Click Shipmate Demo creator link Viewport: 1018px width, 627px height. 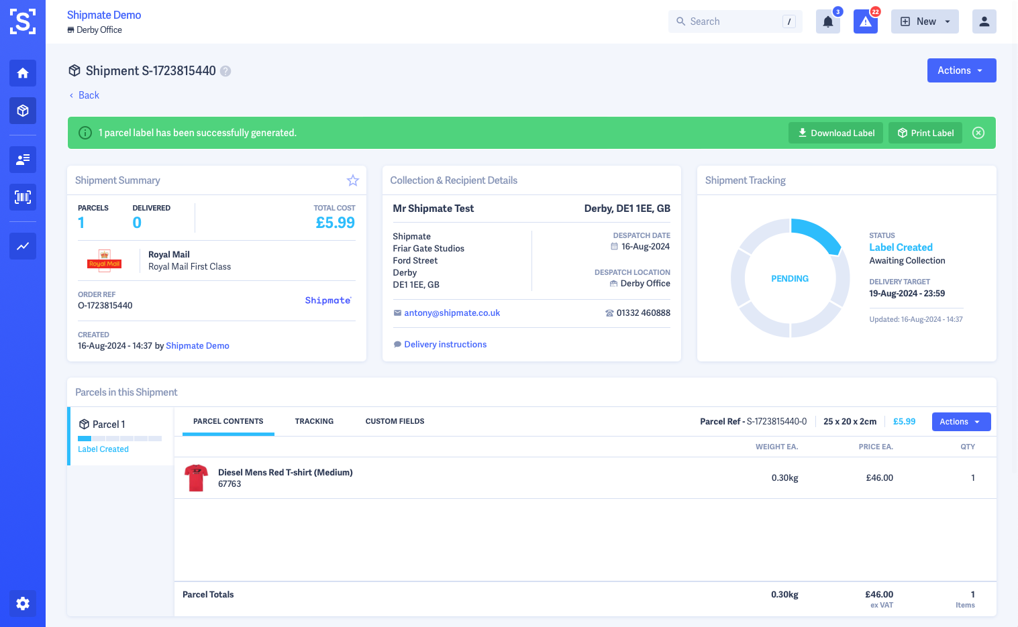click(197, 346)
